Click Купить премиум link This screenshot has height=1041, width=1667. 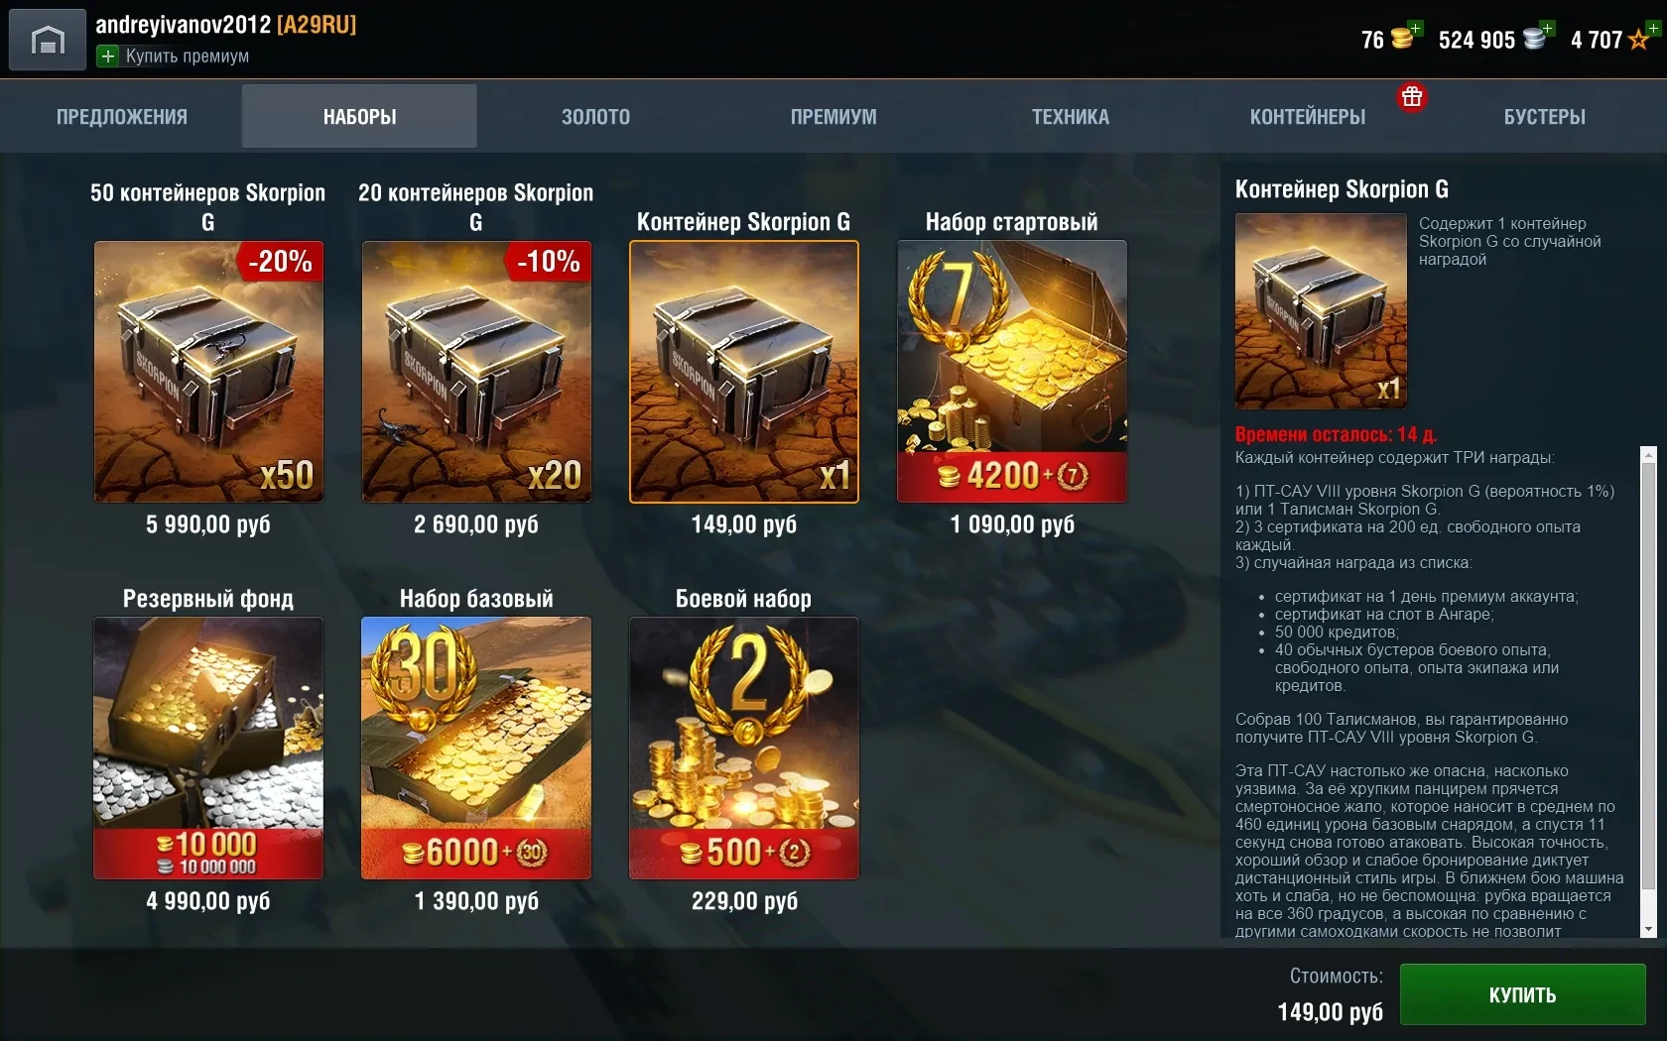(188, 57)
